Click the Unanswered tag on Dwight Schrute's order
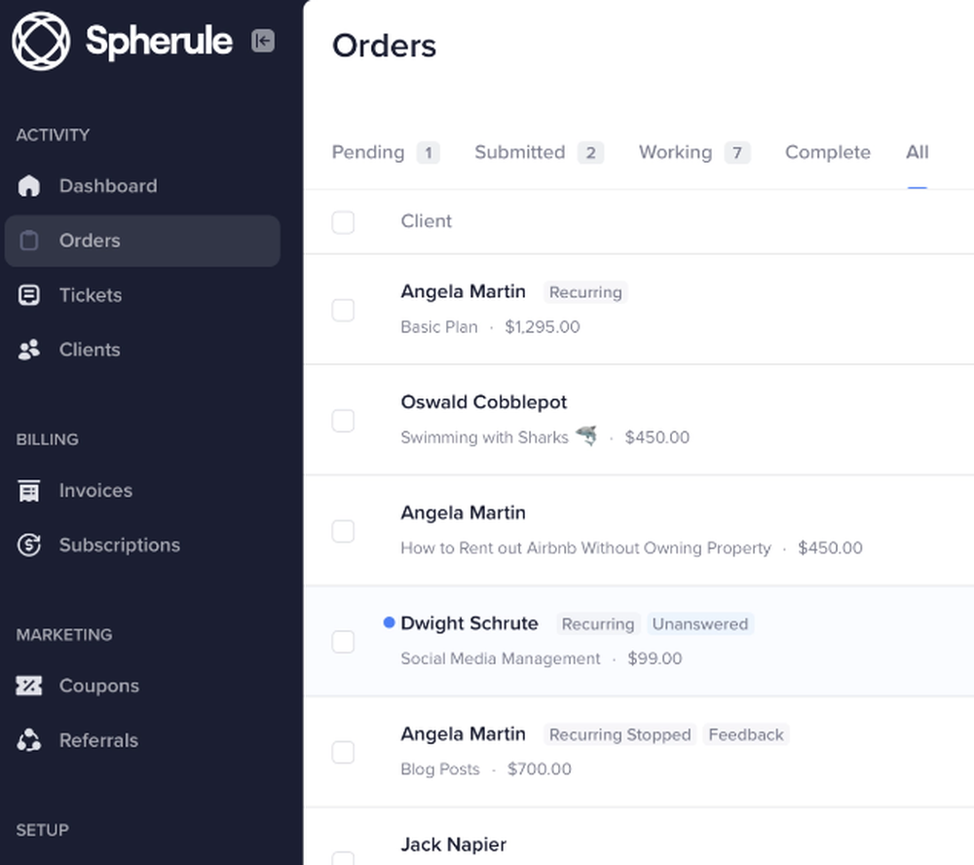The width and height of the screenshot is (974, 865). click(700, 623)
